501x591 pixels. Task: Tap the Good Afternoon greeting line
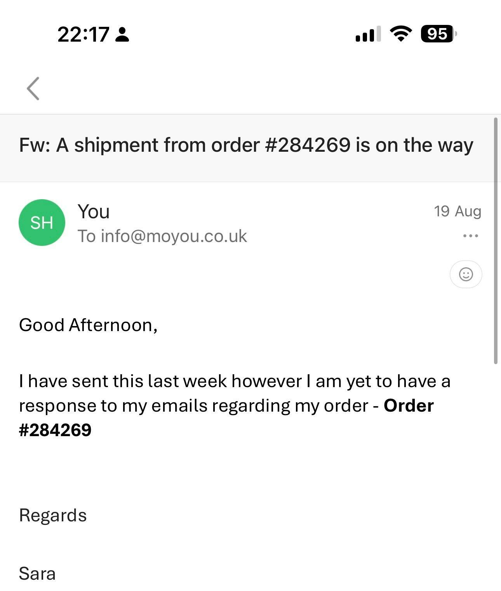pyautogui.click(x=88, y=325)
